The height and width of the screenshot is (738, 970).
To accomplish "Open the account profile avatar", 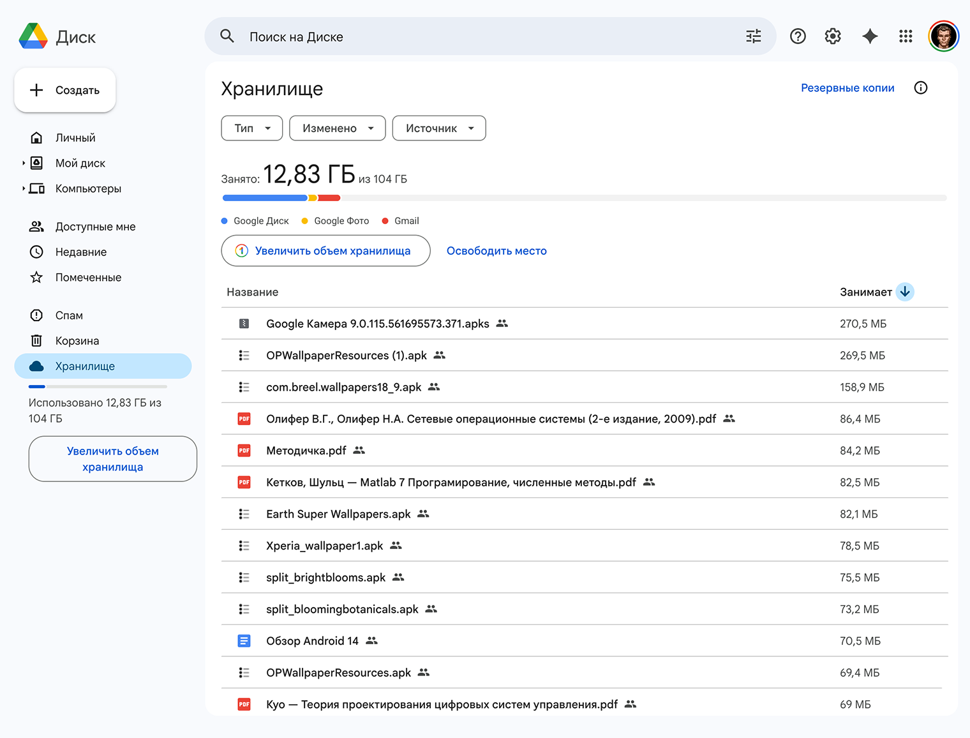I will [943, 36].
